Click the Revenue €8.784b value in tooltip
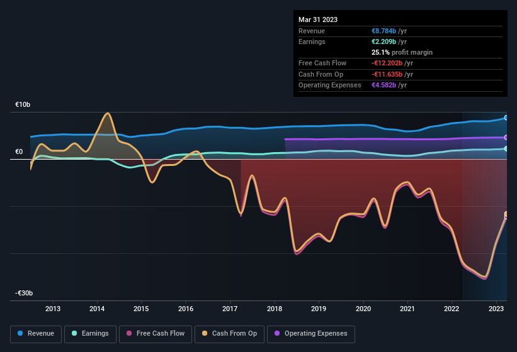Viewport: 517px width, 352px height. pos(384,31)
